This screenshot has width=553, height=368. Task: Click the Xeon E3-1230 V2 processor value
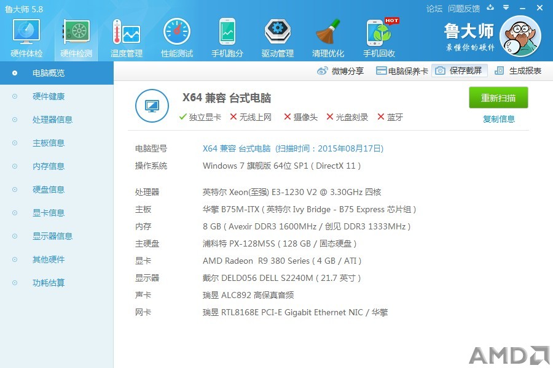click(x=292, y=192)
